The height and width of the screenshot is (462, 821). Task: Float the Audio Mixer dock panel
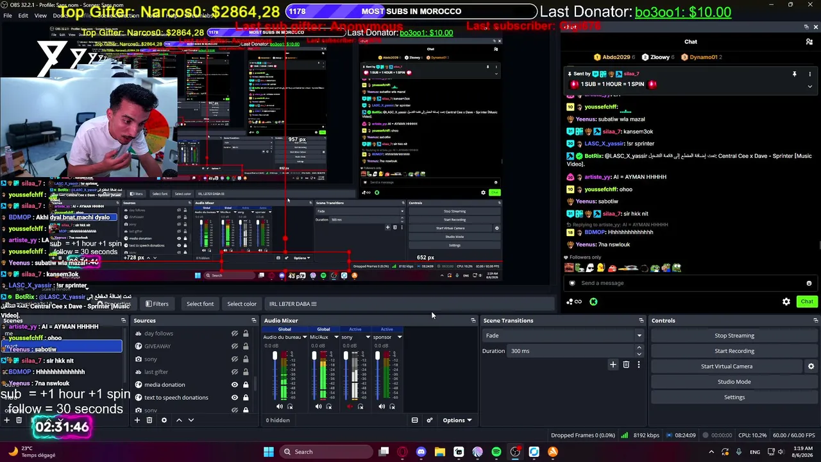[473, 321]
